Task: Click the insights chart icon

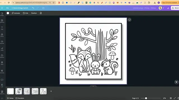Action: 168,8
